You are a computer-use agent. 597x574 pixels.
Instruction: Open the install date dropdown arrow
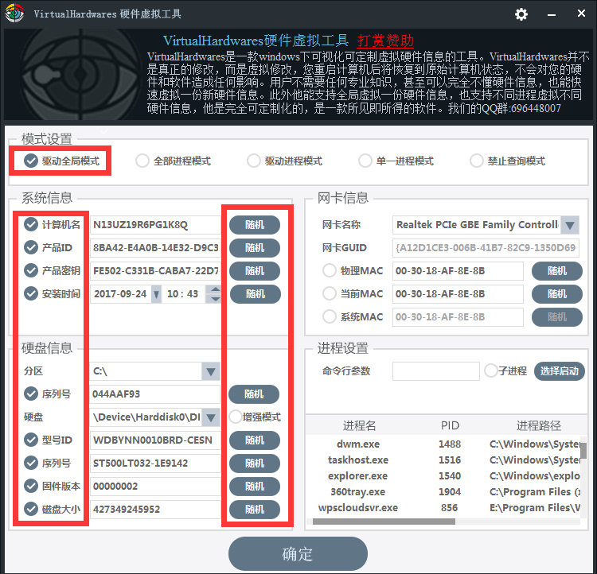click(x=156, y=294)
